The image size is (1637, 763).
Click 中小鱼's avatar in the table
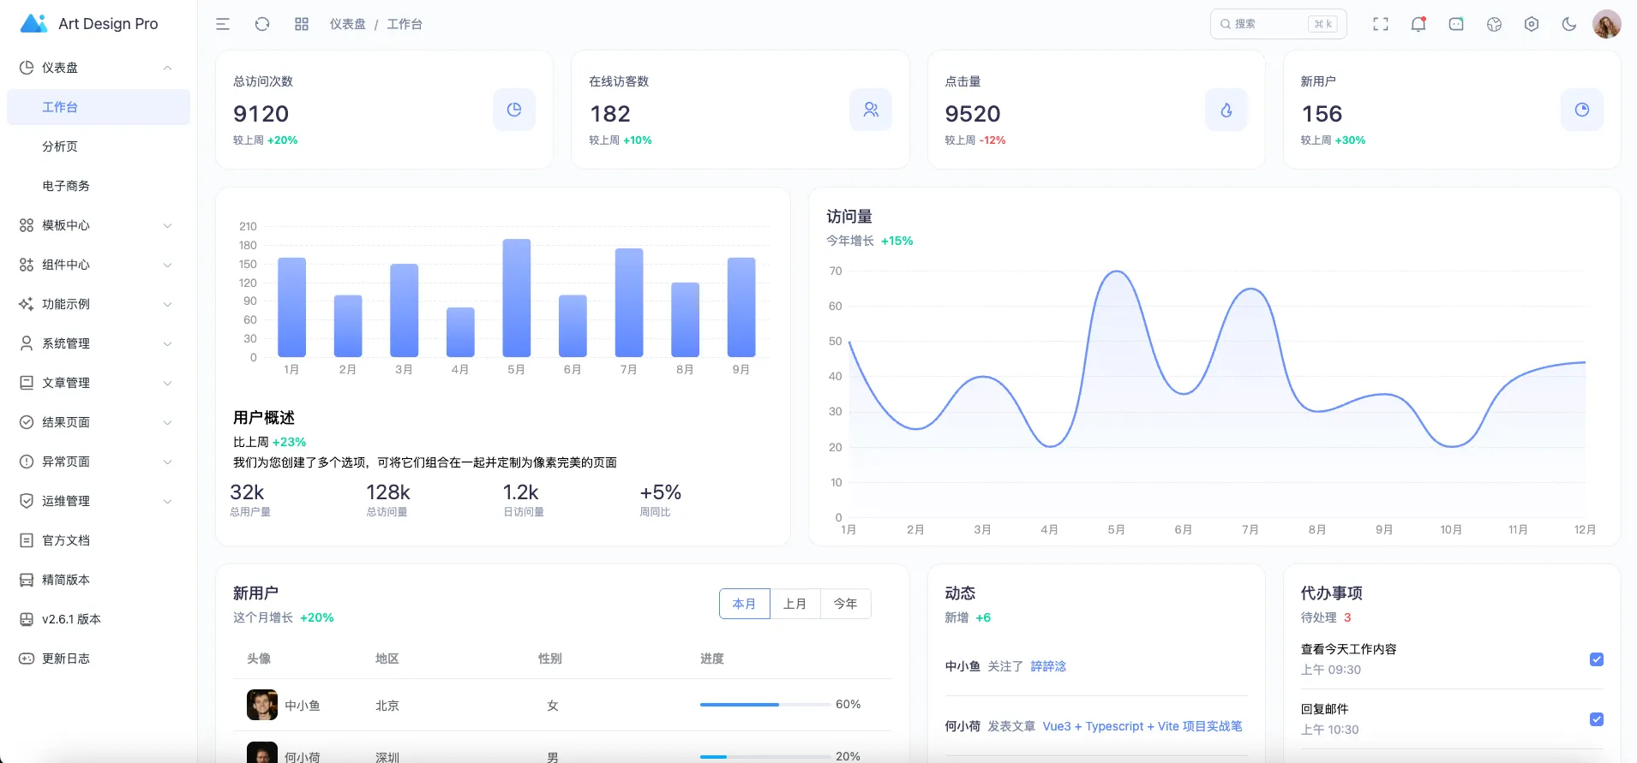[262, 705]
